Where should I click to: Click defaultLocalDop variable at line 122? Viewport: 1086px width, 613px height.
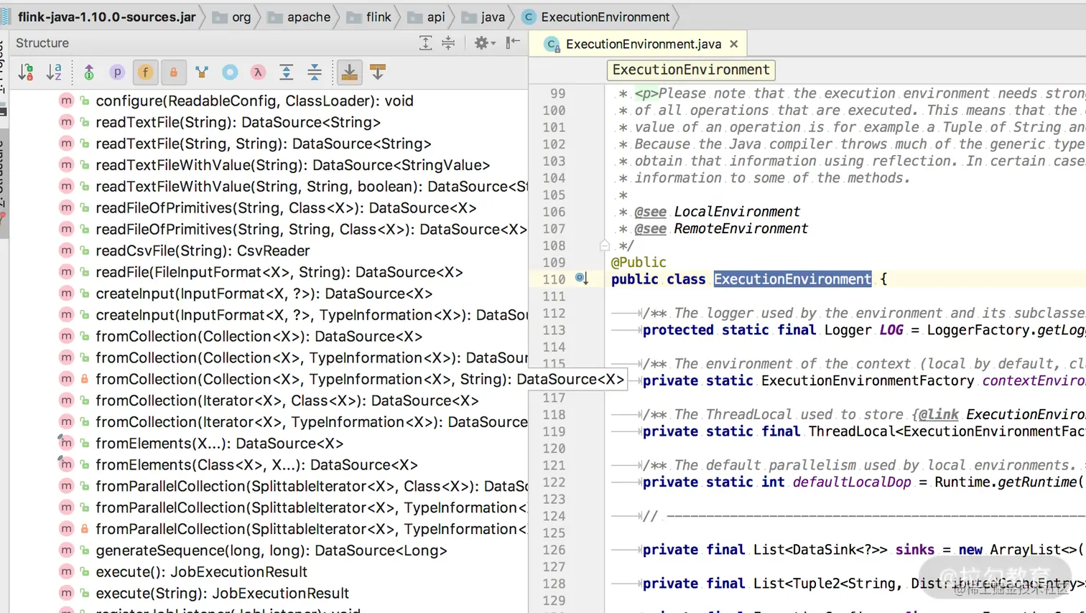tap(852, 482)
